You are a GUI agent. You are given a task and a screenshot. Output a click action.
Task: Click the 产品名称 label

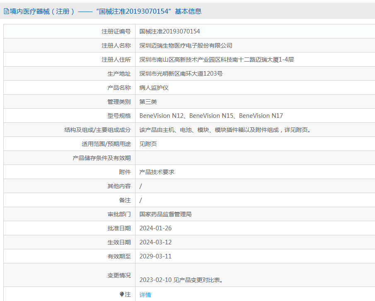point(119,88)
